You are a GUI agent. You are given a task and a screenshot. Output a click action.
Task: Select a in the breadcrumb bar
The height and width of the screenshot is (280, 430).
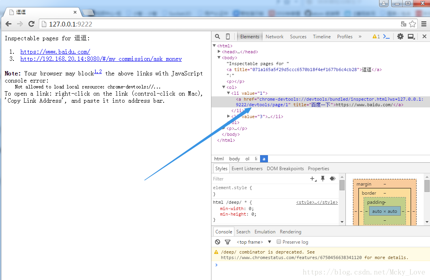point(264,159)
